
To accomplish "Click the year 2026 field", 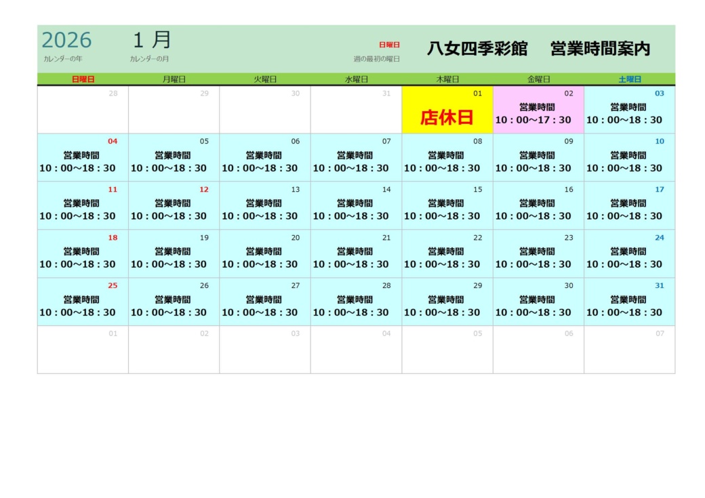I will (x=66, y=41).
